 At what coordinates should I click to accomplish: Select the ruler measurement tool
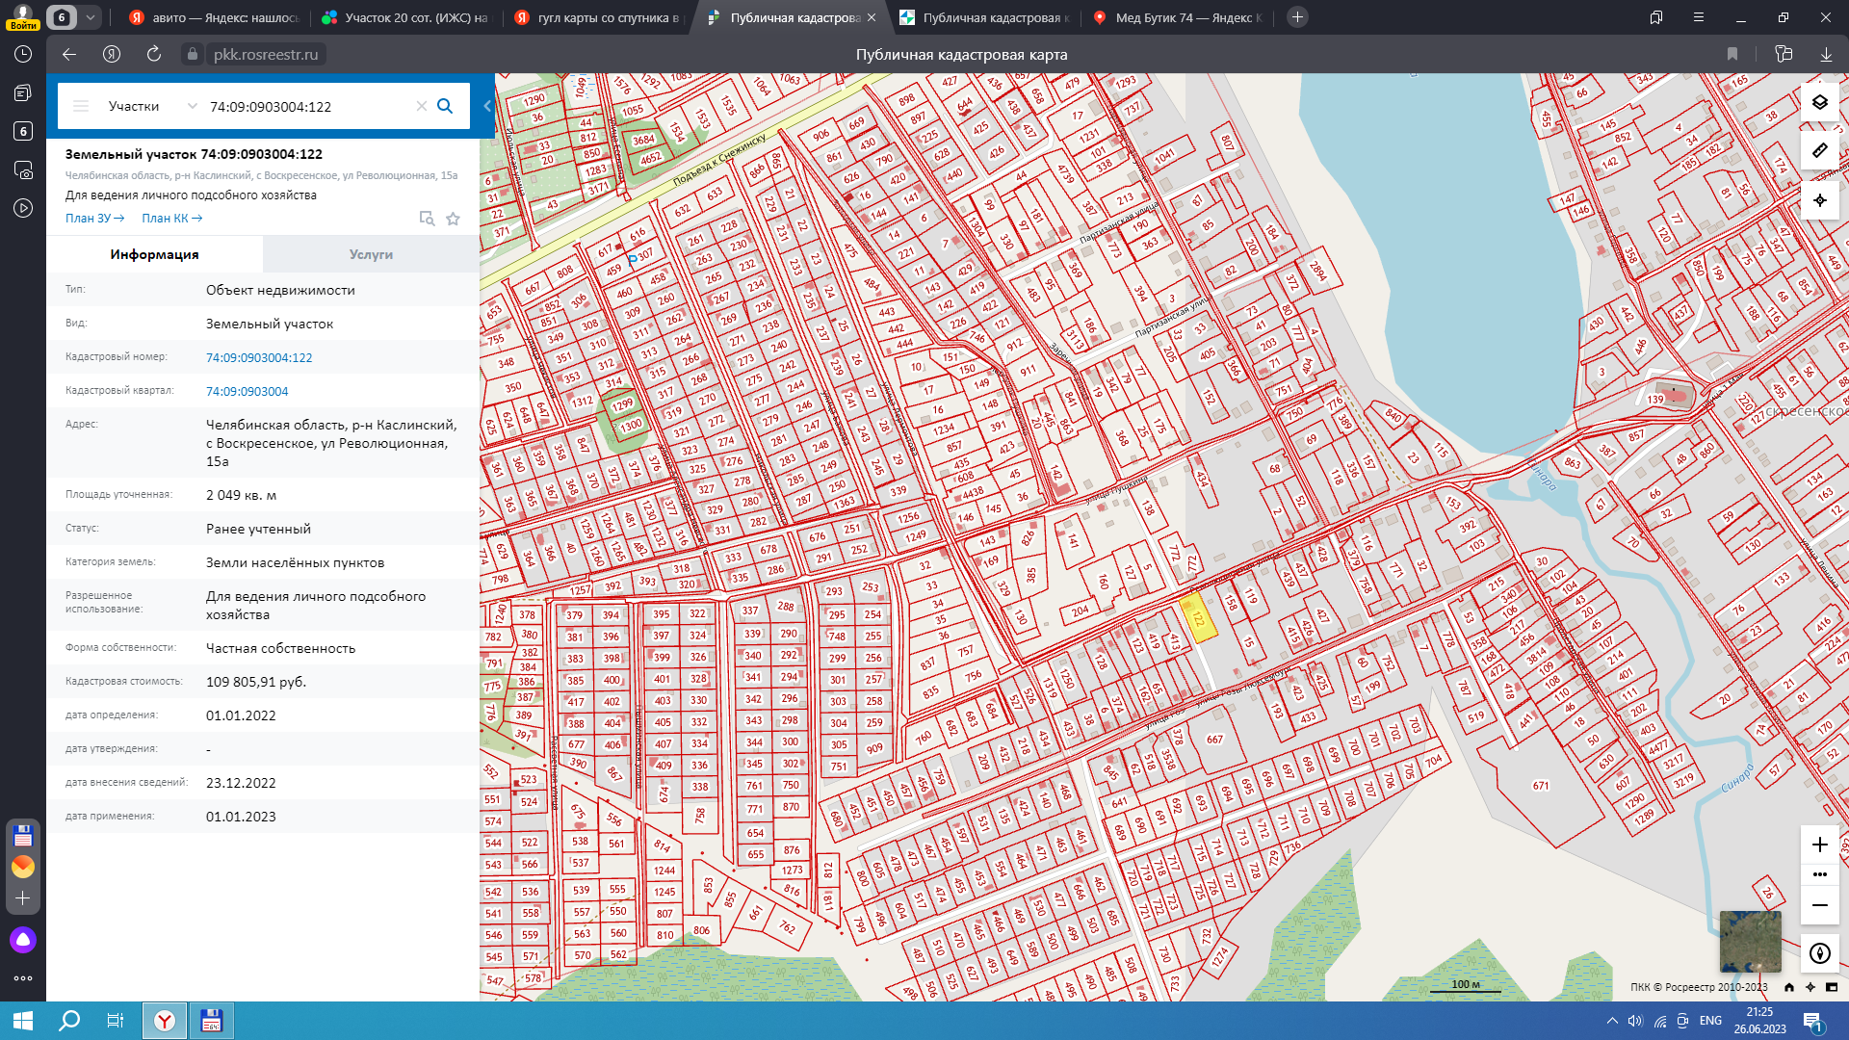(x=1819, y=151)
